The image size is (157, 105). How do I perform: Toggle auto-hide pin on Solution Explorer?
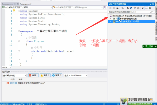coord(150,4)
